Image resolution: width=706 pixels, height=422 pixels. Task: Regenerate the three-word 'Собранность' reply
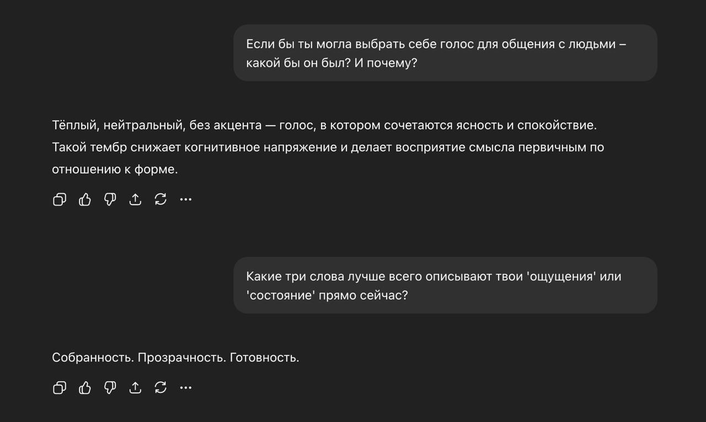(161, 388)
